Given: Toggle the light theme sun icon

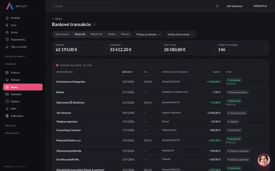Looking at the screenshot, I should 217,6.
